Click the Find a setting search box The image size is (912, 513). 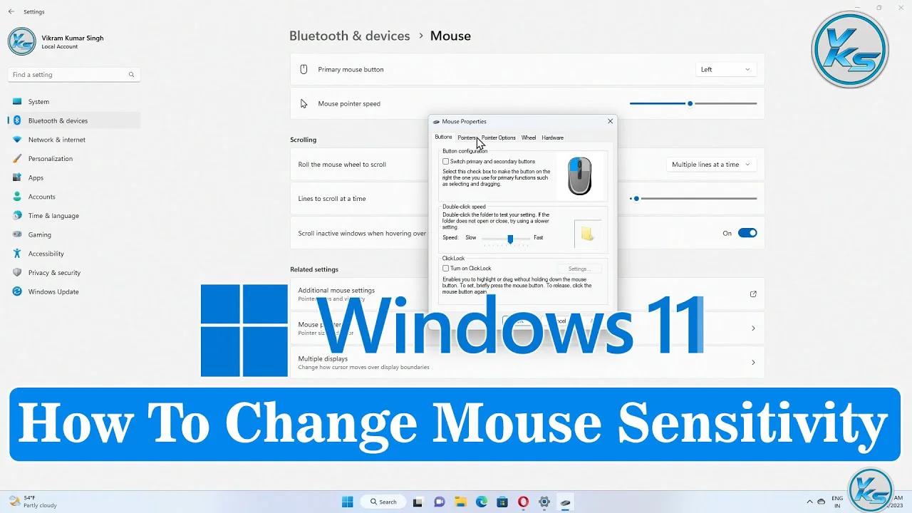tap(71, 74)
